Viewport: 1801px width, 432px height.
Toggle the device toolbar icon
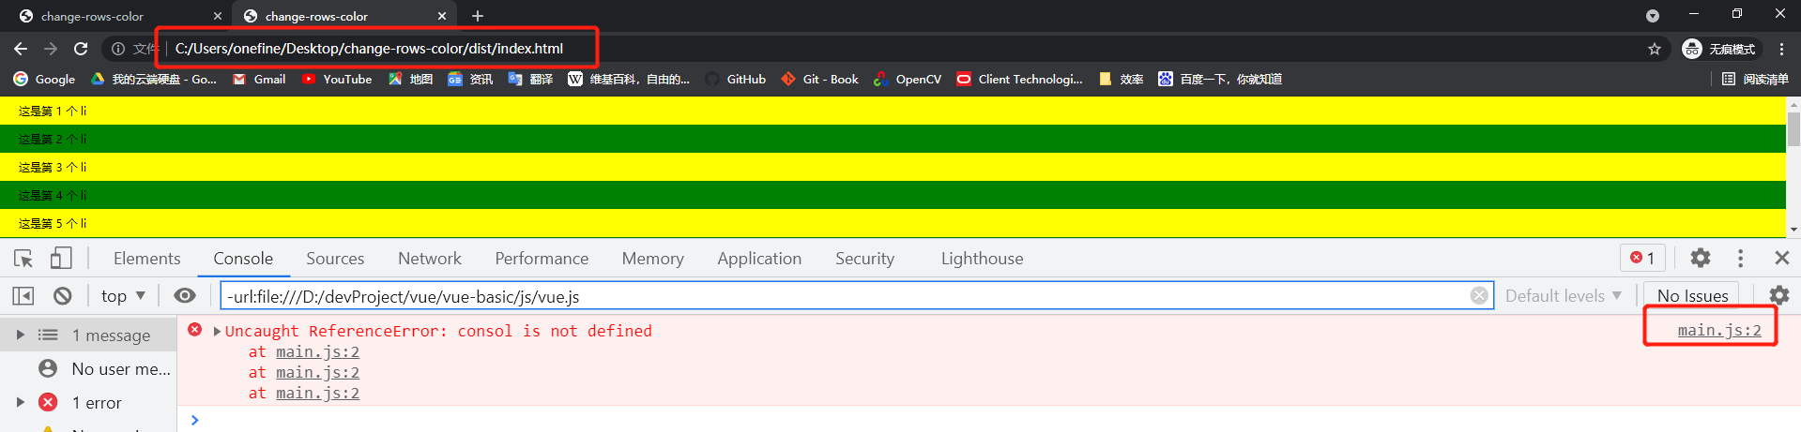(61, 258)
